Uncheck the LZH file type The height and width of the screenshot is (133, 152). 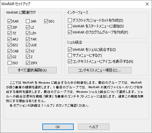coord(28,33)
